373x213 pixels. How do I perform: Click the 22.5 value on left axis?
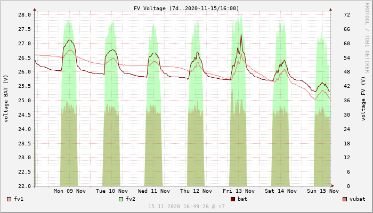[25, 172]
